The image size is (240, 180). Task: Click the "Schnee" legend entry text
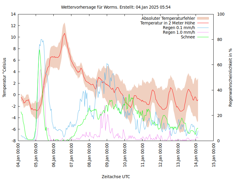pyautogui.click(x=188, y=37)
